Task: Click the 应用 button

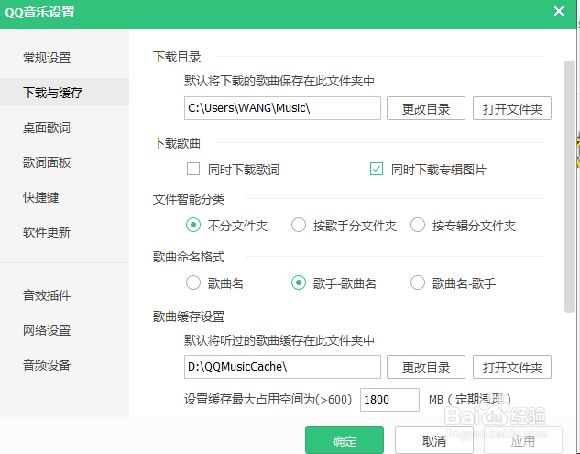Action: click(523, 440)
